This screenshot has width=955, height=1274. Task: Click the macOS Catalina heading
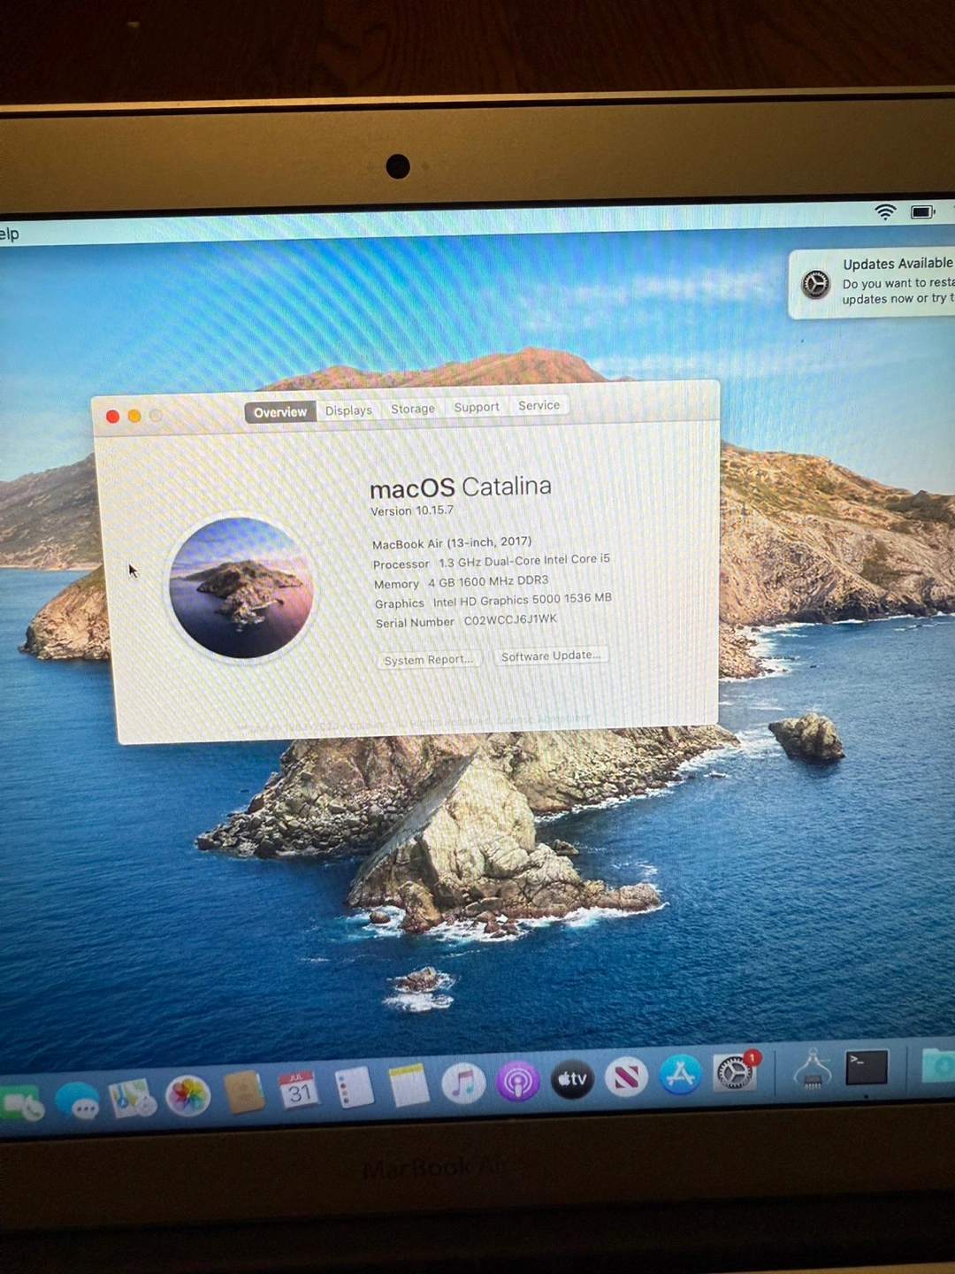click(461, 487)
